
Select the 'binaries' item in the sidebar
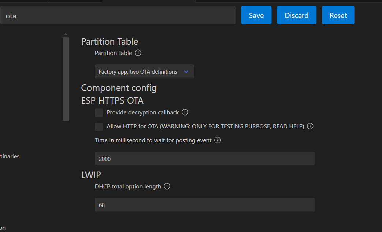[10, 156]
